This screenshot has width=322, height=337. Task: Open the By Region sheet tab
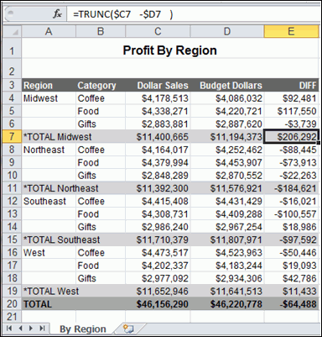click(83, 329)
